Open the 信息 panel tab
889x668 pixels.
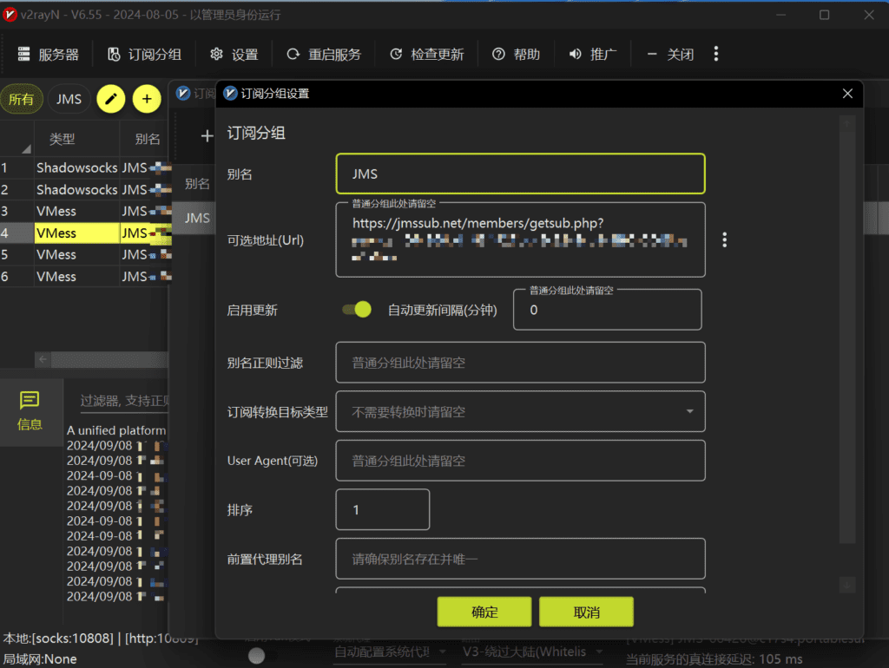30,411
